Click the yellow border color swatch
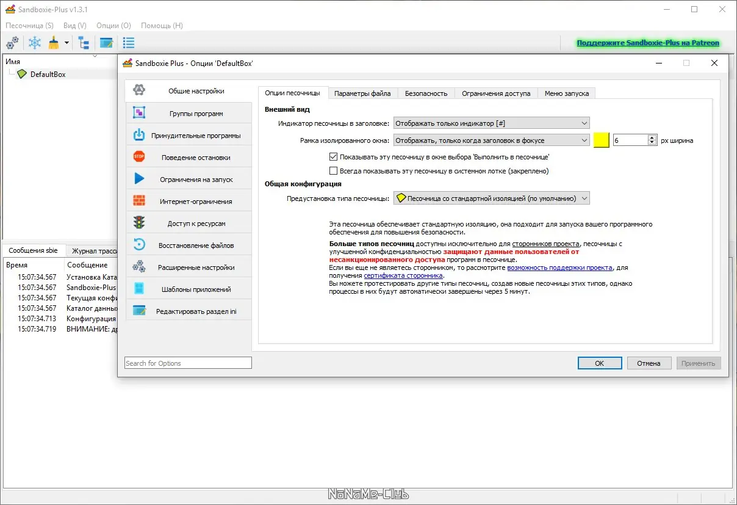 (602, 140)
